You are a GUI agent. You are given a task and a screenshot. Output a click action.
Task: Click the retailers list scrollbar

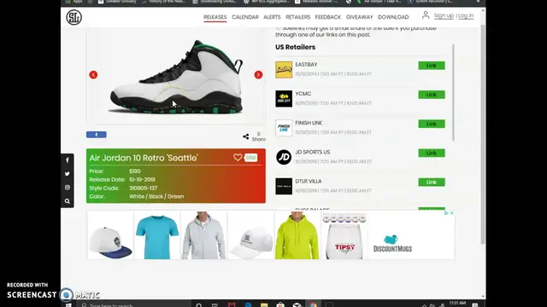(x=454, y=93)
